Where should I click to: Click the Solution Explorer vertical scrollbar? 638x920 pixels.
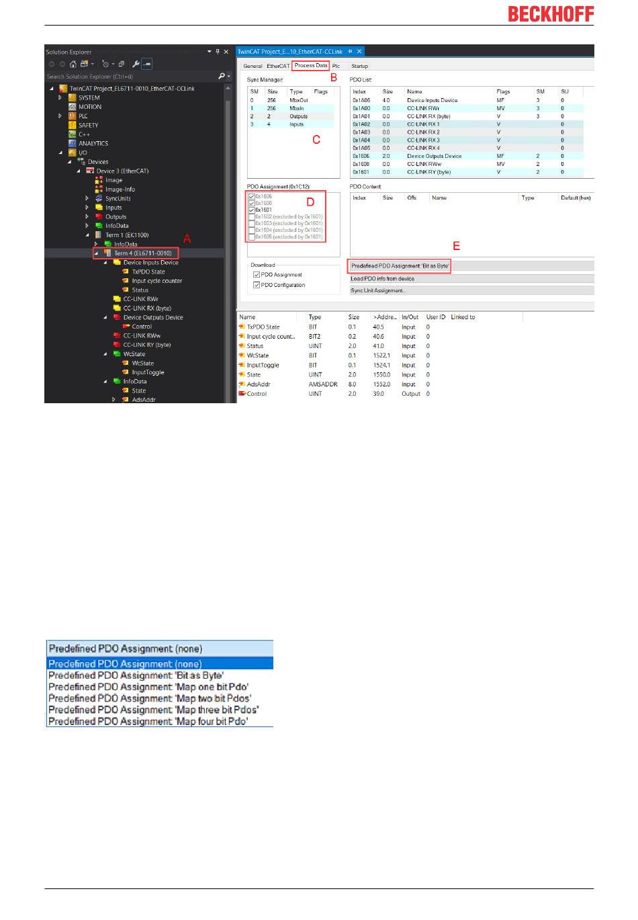pyautogui.click(x=228, y=242)
